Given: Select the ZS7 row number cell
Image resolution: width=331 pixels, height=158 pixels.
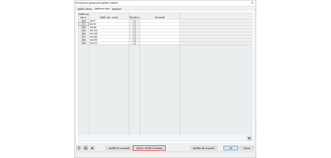Looking at the screenshot, I should point(84,36).
